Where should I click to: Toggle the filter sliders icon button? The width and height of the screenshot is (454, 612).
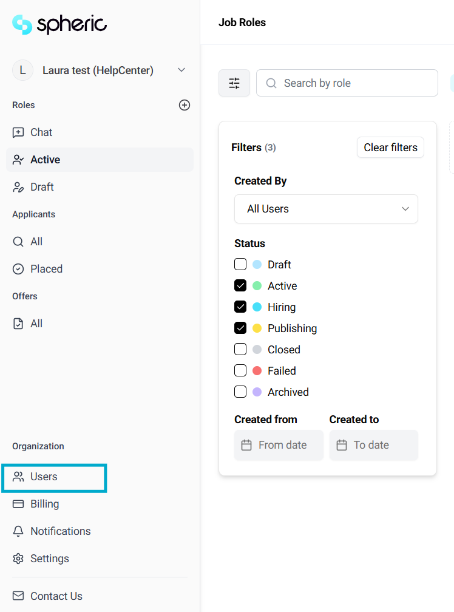(234, 83)
